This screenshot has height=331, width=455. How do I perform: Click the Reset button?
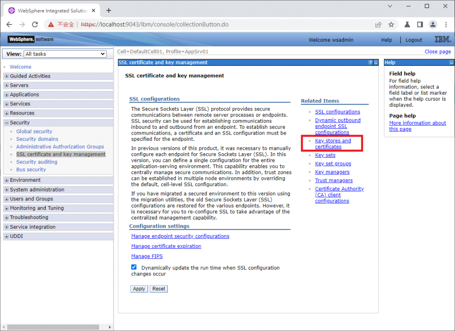click(159, 289)
